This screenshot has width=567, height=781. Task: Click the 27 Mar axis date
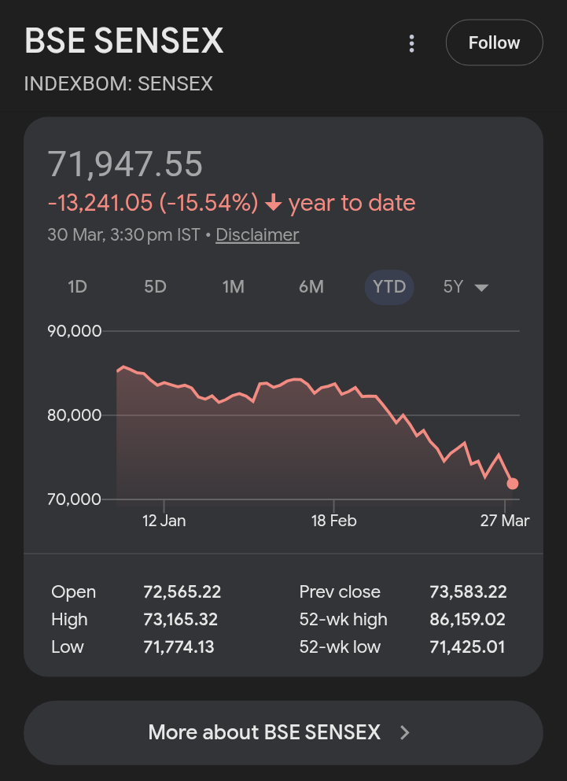[x=505, y=521]
